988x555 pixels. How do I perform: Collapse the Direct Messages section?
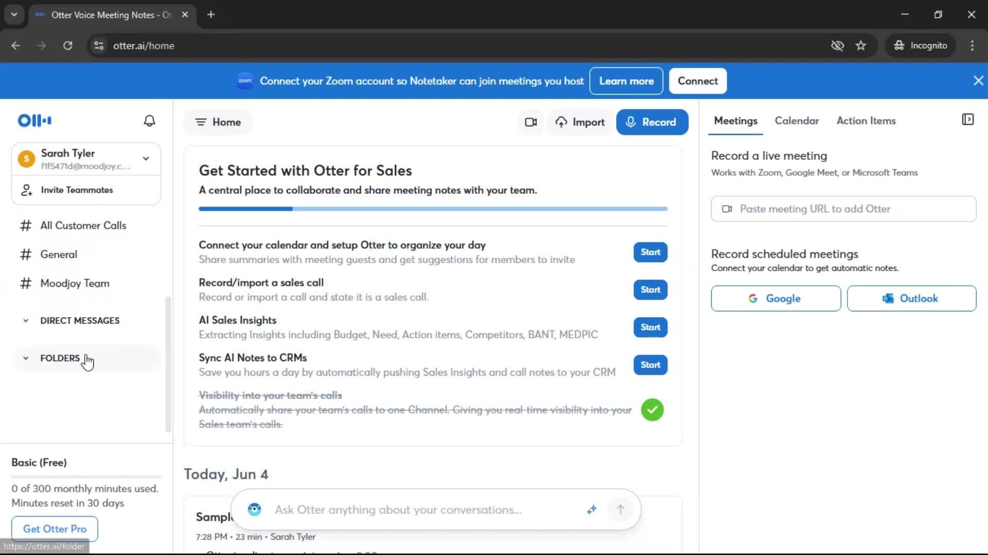tap(26, 321)
